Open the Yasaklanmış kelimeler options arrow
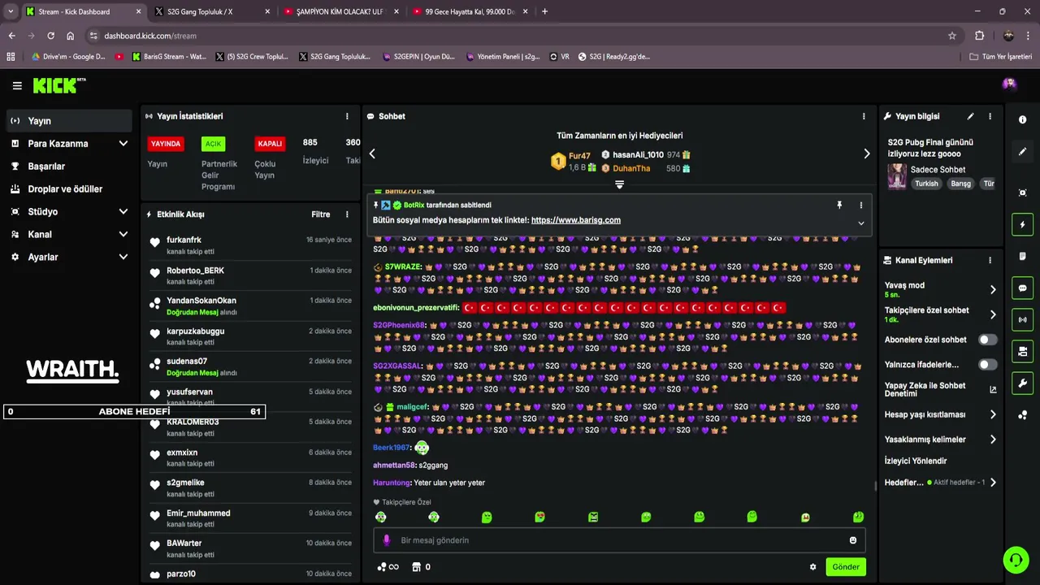This screenshot has height=585, width=1040. click(x=993, y=440)
